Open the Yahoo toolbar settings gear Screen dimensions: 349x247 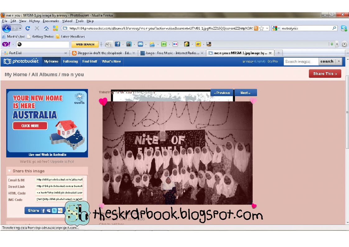click(344, 44)
